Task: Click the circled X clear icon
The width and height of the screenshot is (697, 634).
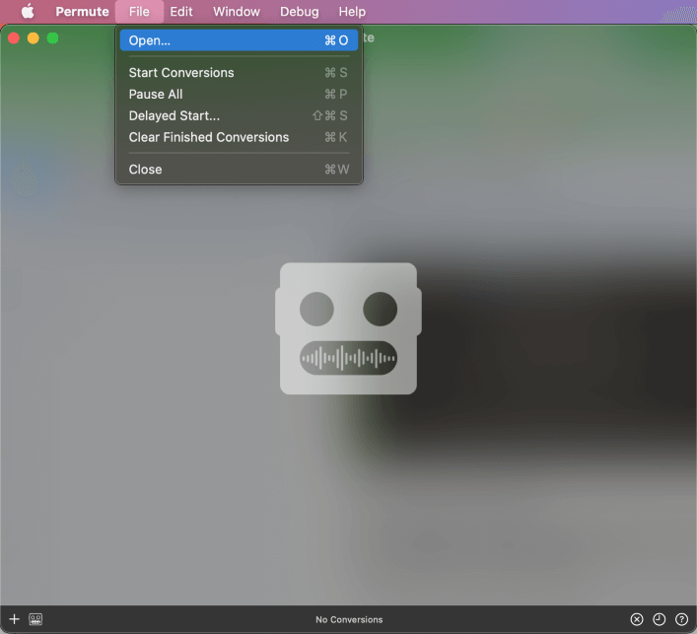Action: 637,619
